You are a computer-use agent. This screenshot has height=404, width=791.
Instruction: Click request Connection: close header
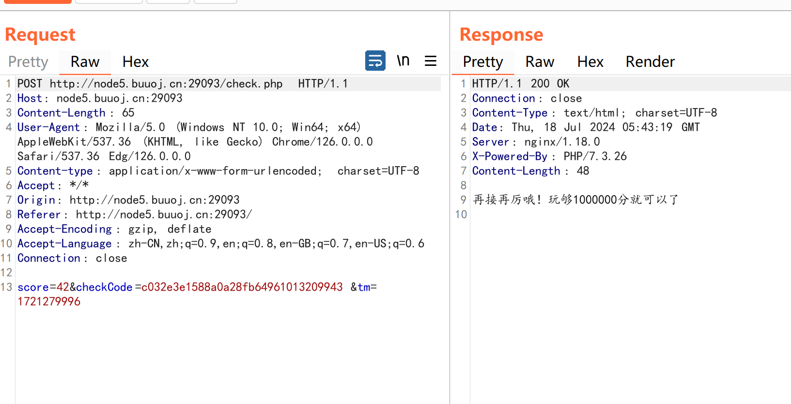pyautogui.click(x=72, y=258)
